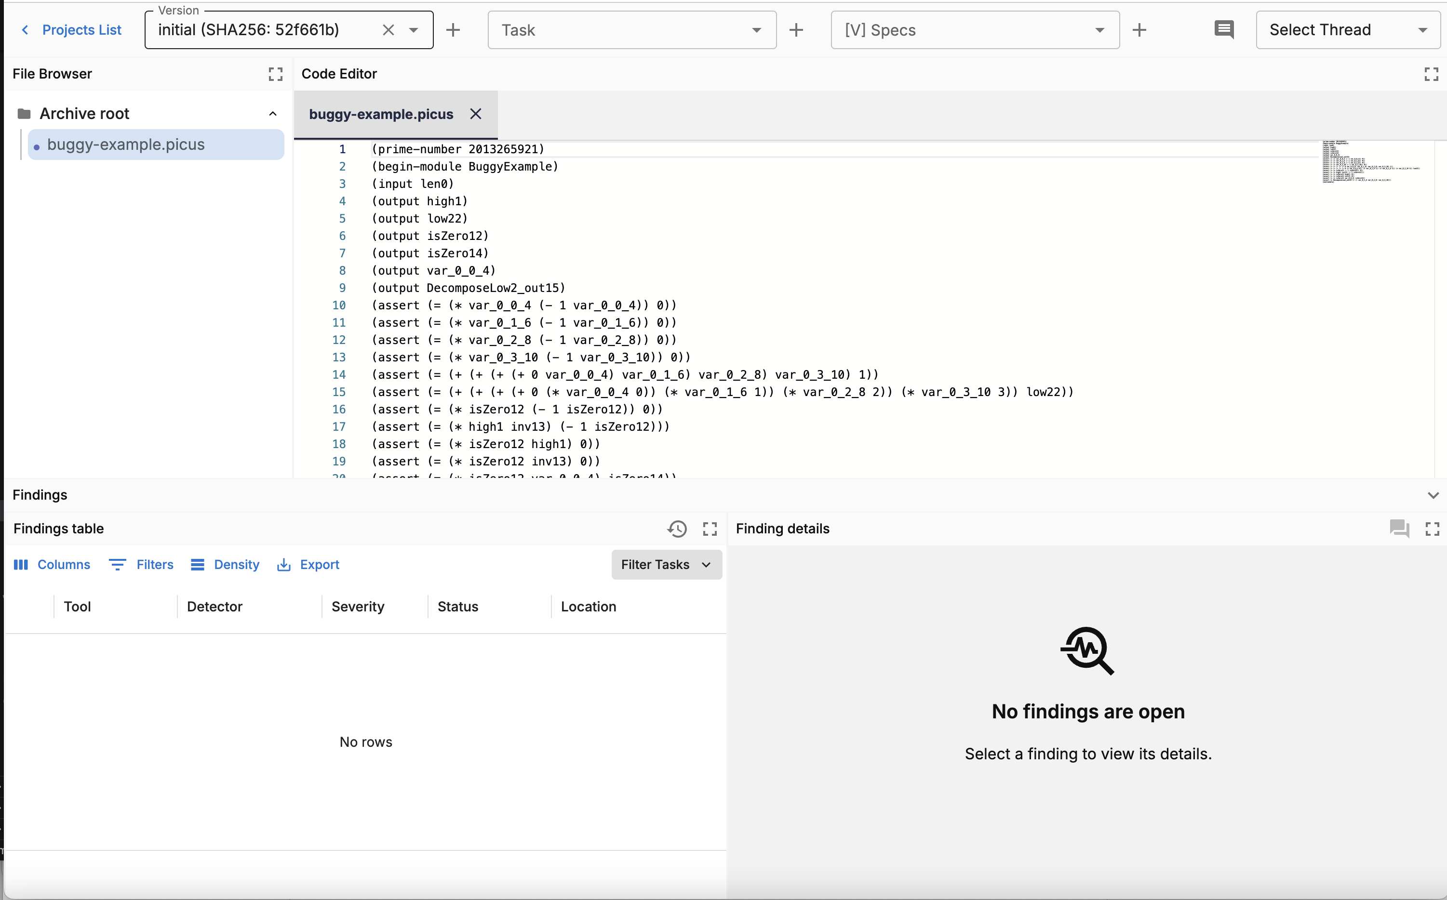Change row Density of the Findings table
The height and width of the screenshot is (900, 1447).
[x=225, y=564]
